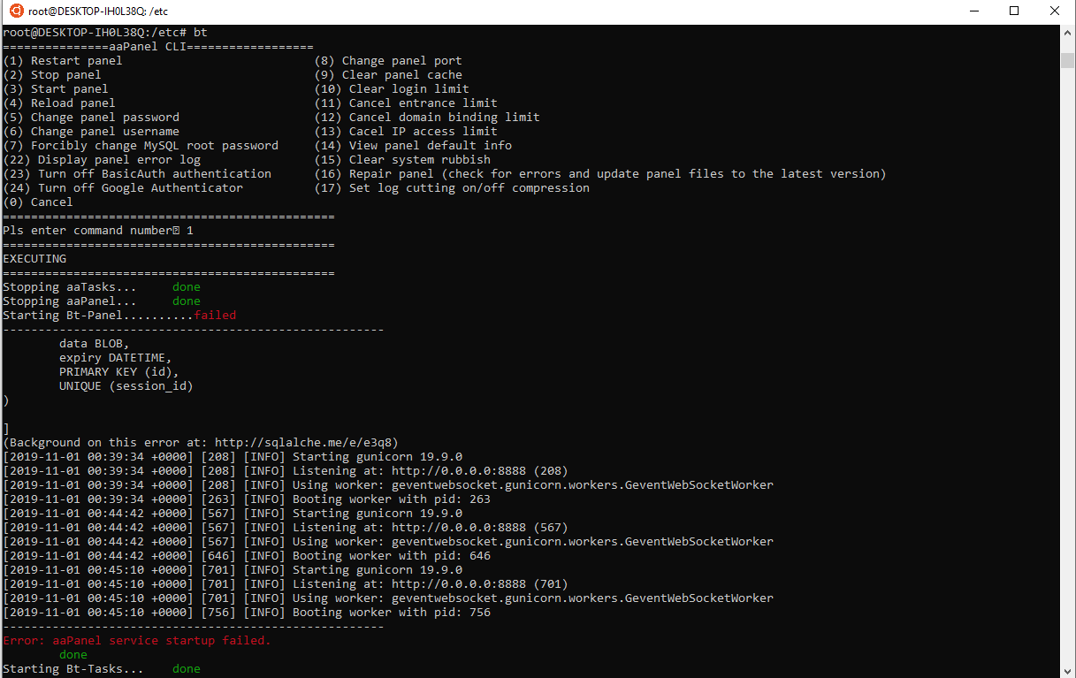Click '(5) Change panel password' text
1076x678 pixels.
point(91,118)
